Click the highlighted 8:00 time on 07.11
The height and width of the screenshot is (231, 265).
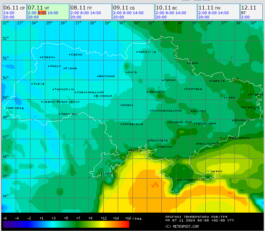(42, 13)
